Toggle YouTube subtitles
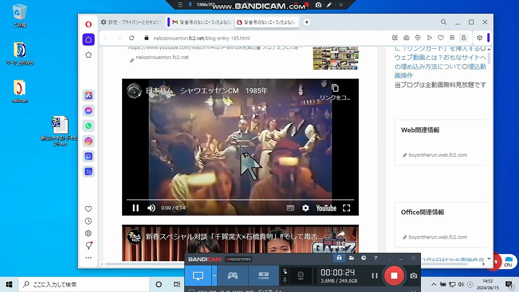The height and width of the screenshot is (292, 519). pos(290,208)
